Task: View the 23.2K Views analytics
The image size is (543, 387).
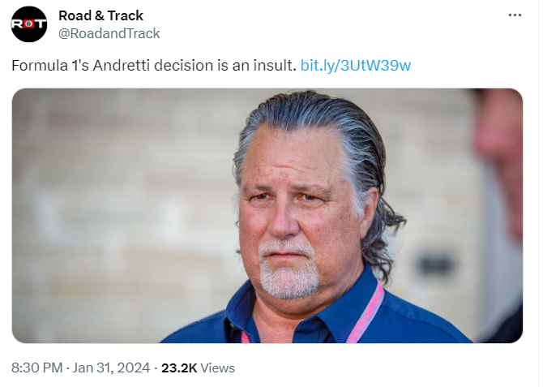Action: click(x=198, y=368)
